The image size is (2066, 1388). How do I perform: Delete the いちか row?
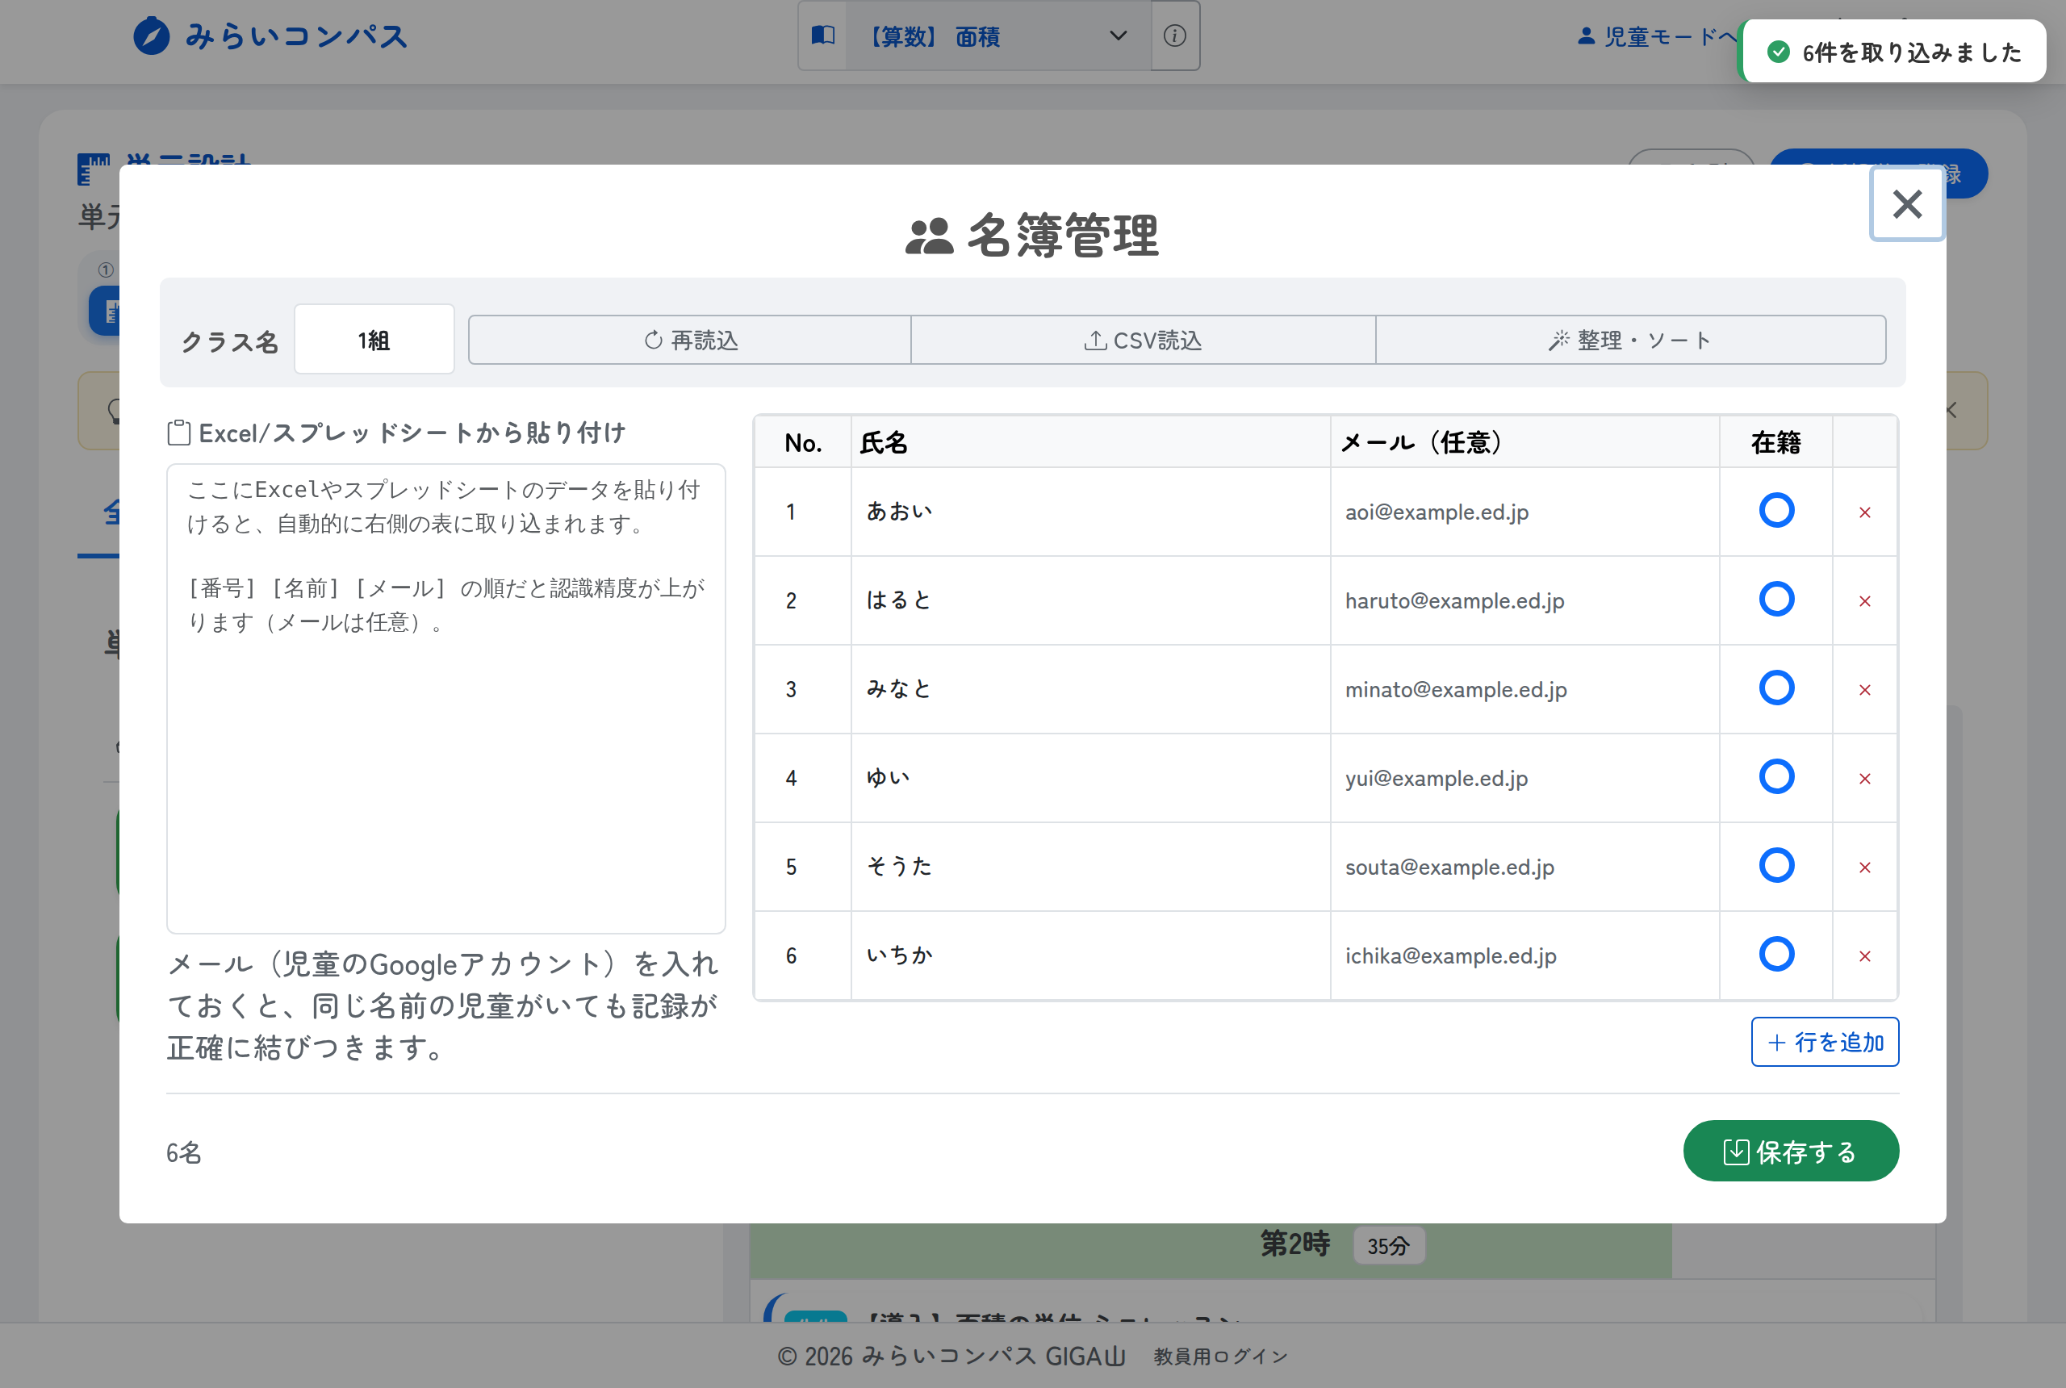point(1864,956)
